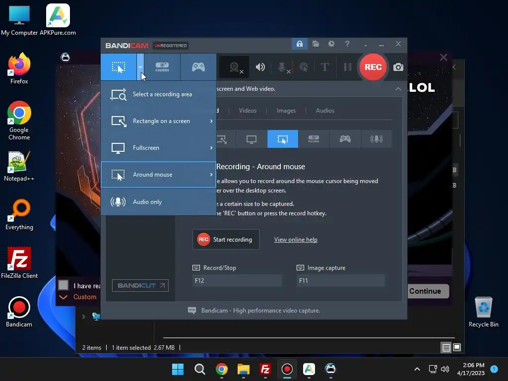Click the Image capture hotkey field F11
Image resolution: width=508 pixels, height=381 pixels.
[x=341, y=281]
